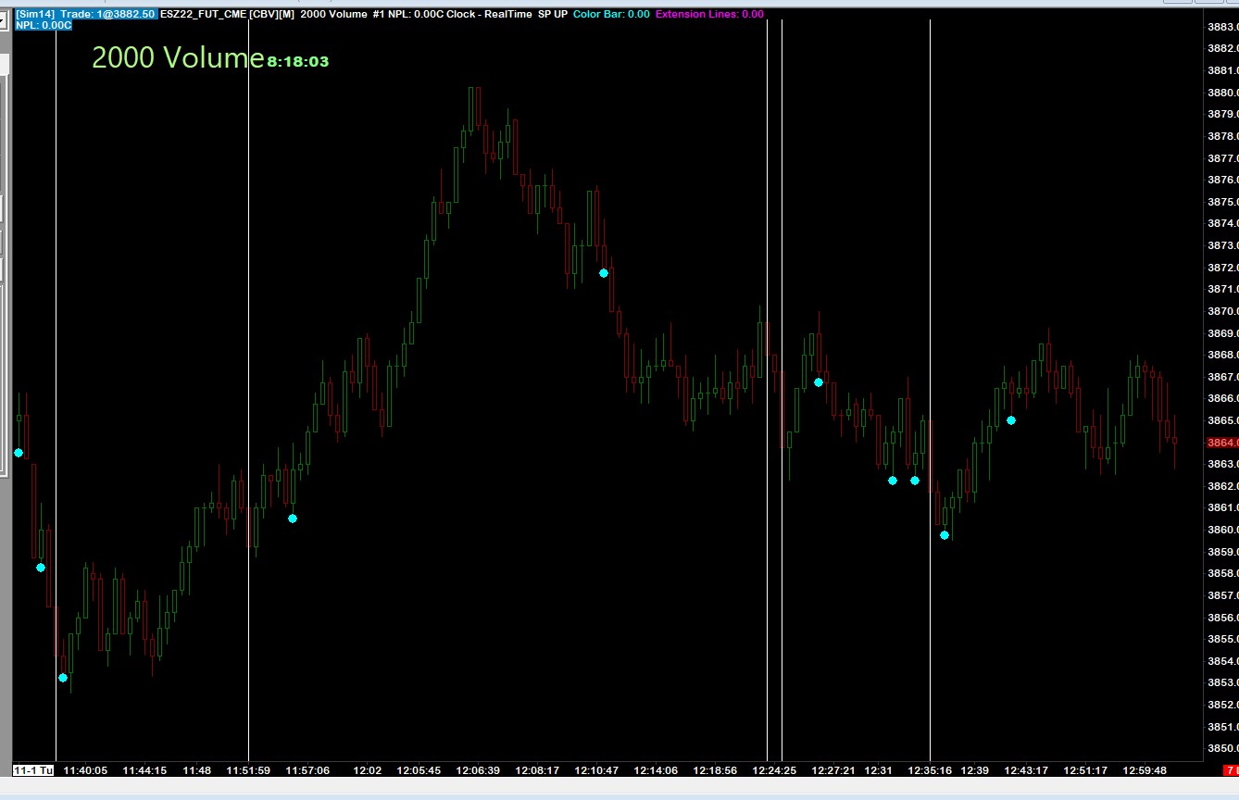
Task: Click the 12:10:47 time axis label
Action: click(596, 770)
